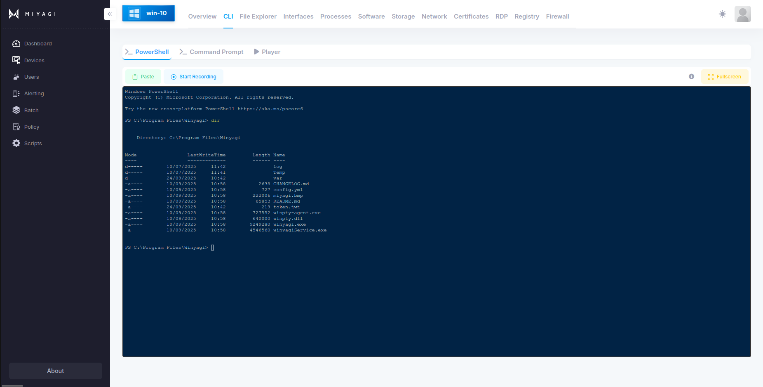Viewport: 763px width, 387px height.
Task: Click the win-10 device badge
Action: (148, 13)
